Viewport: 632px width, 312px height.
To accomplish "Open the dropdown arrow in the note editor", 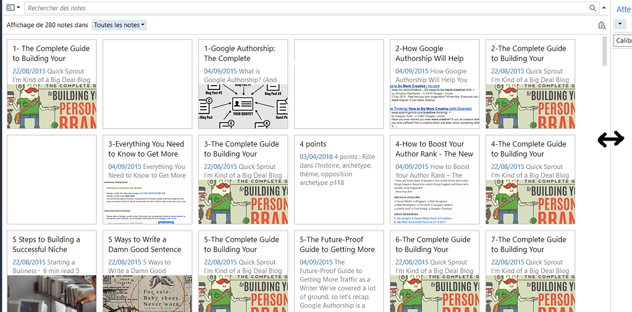I will coord(621,24).
